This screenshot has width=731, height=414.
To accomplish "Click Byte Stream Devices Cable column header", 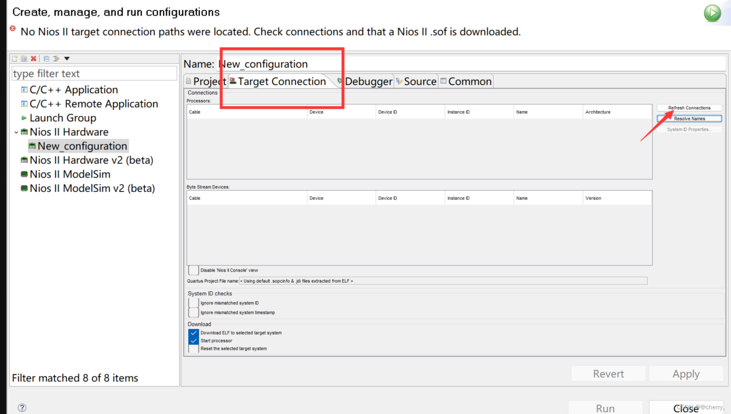I will tap(247, 198).
